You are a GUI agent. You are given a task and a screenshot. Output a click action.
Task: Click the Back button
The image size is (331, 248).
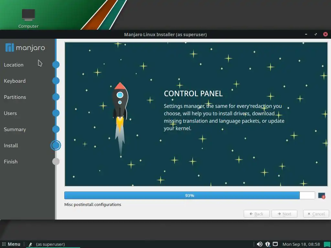[x=256, y=214]
